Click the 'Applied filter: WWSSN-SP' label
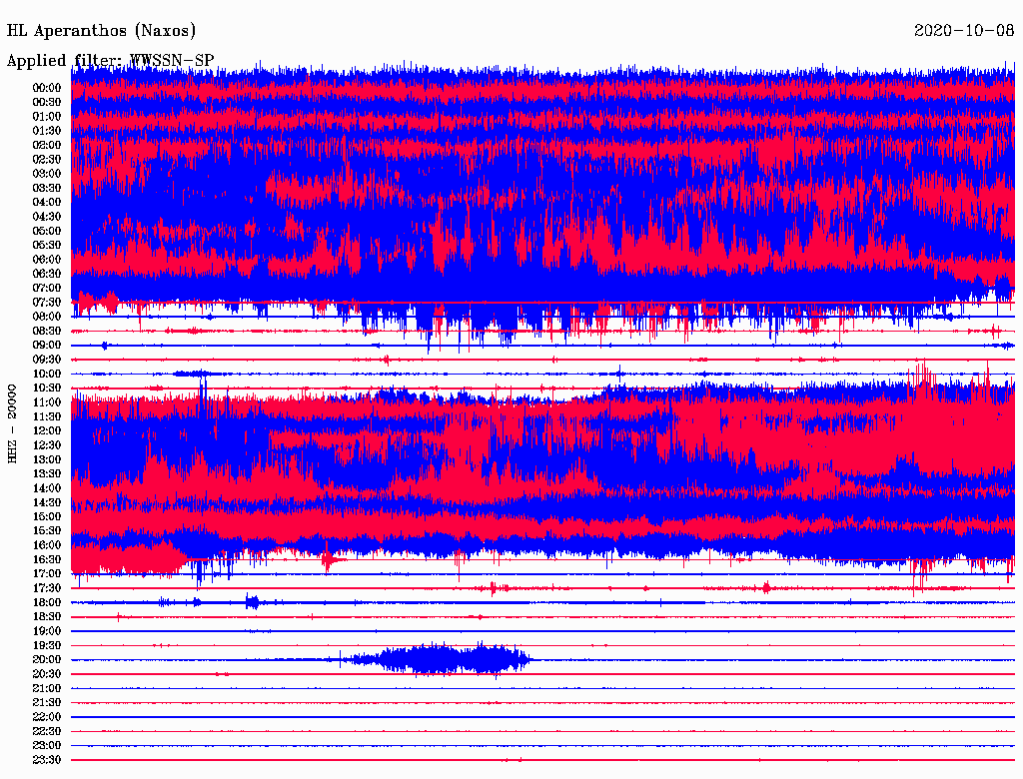 [x=110, y=61]
